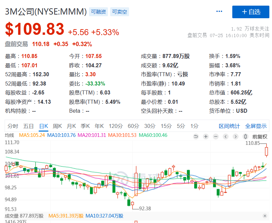Screen dimensions: 272x223
Task: Click the main price $109.83
Action: click(x=35, y=29)
